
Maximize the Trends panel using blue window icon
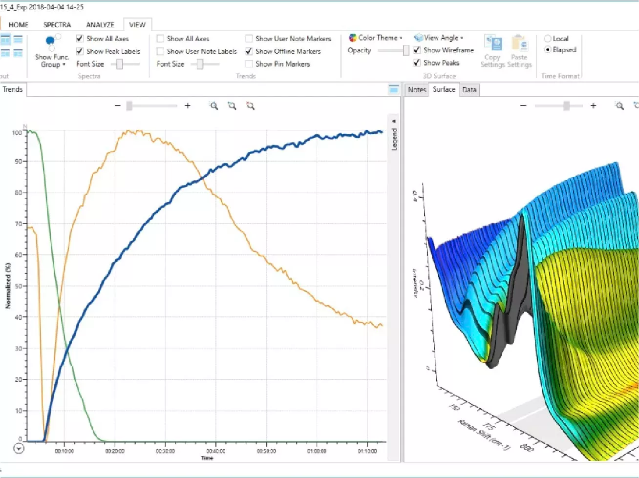point(393,89)
